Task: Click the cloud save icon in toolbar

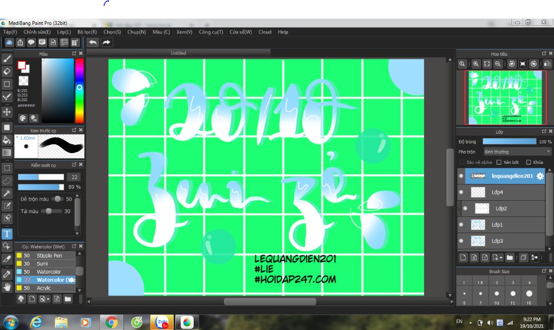Action: click(x=9, y=43)
